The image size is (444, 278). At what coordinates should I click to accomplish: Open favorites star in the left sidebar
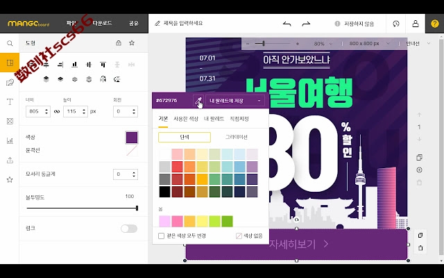[x=10, y=179]
